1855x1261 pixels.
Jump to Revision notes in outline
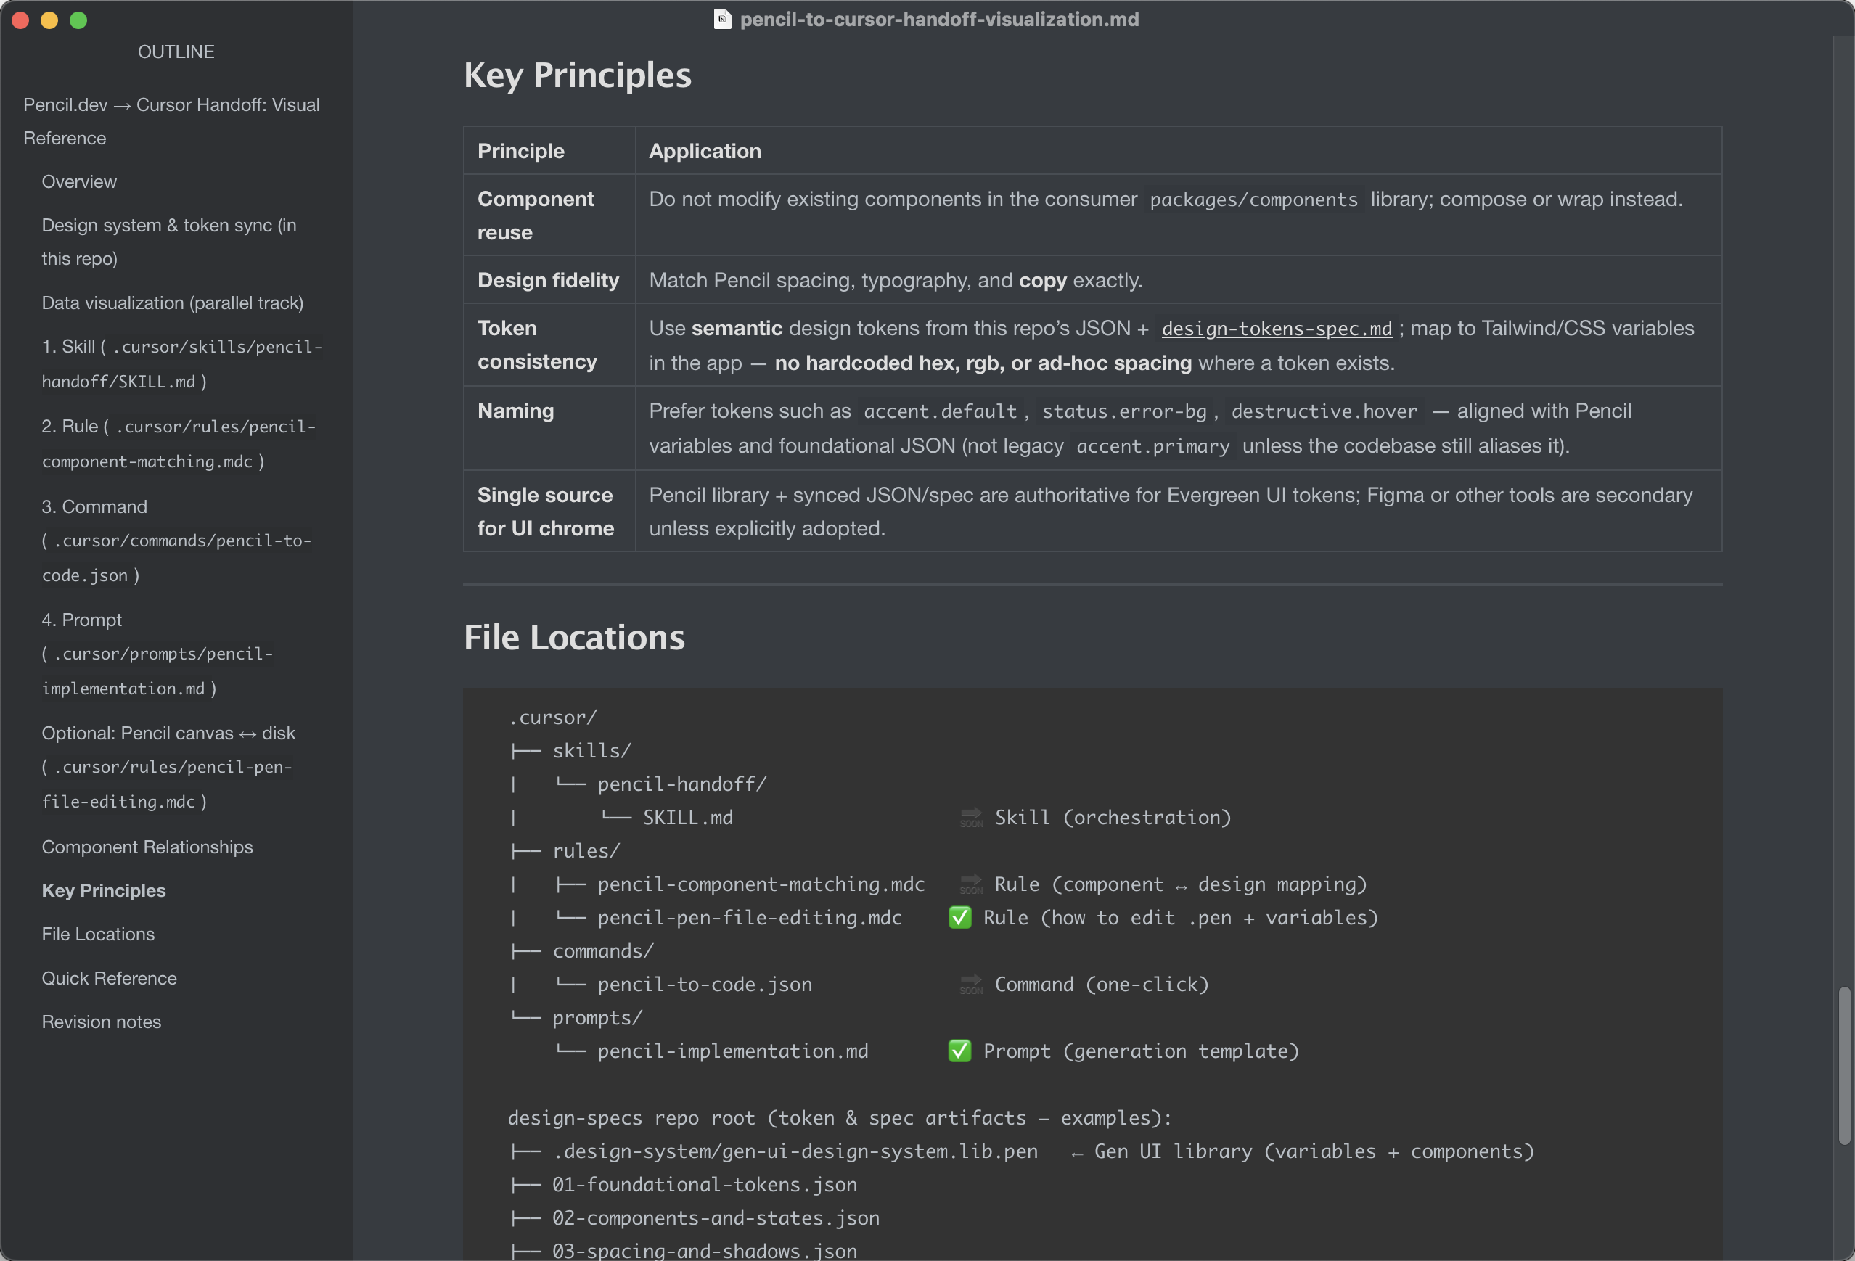(102, 1022)
